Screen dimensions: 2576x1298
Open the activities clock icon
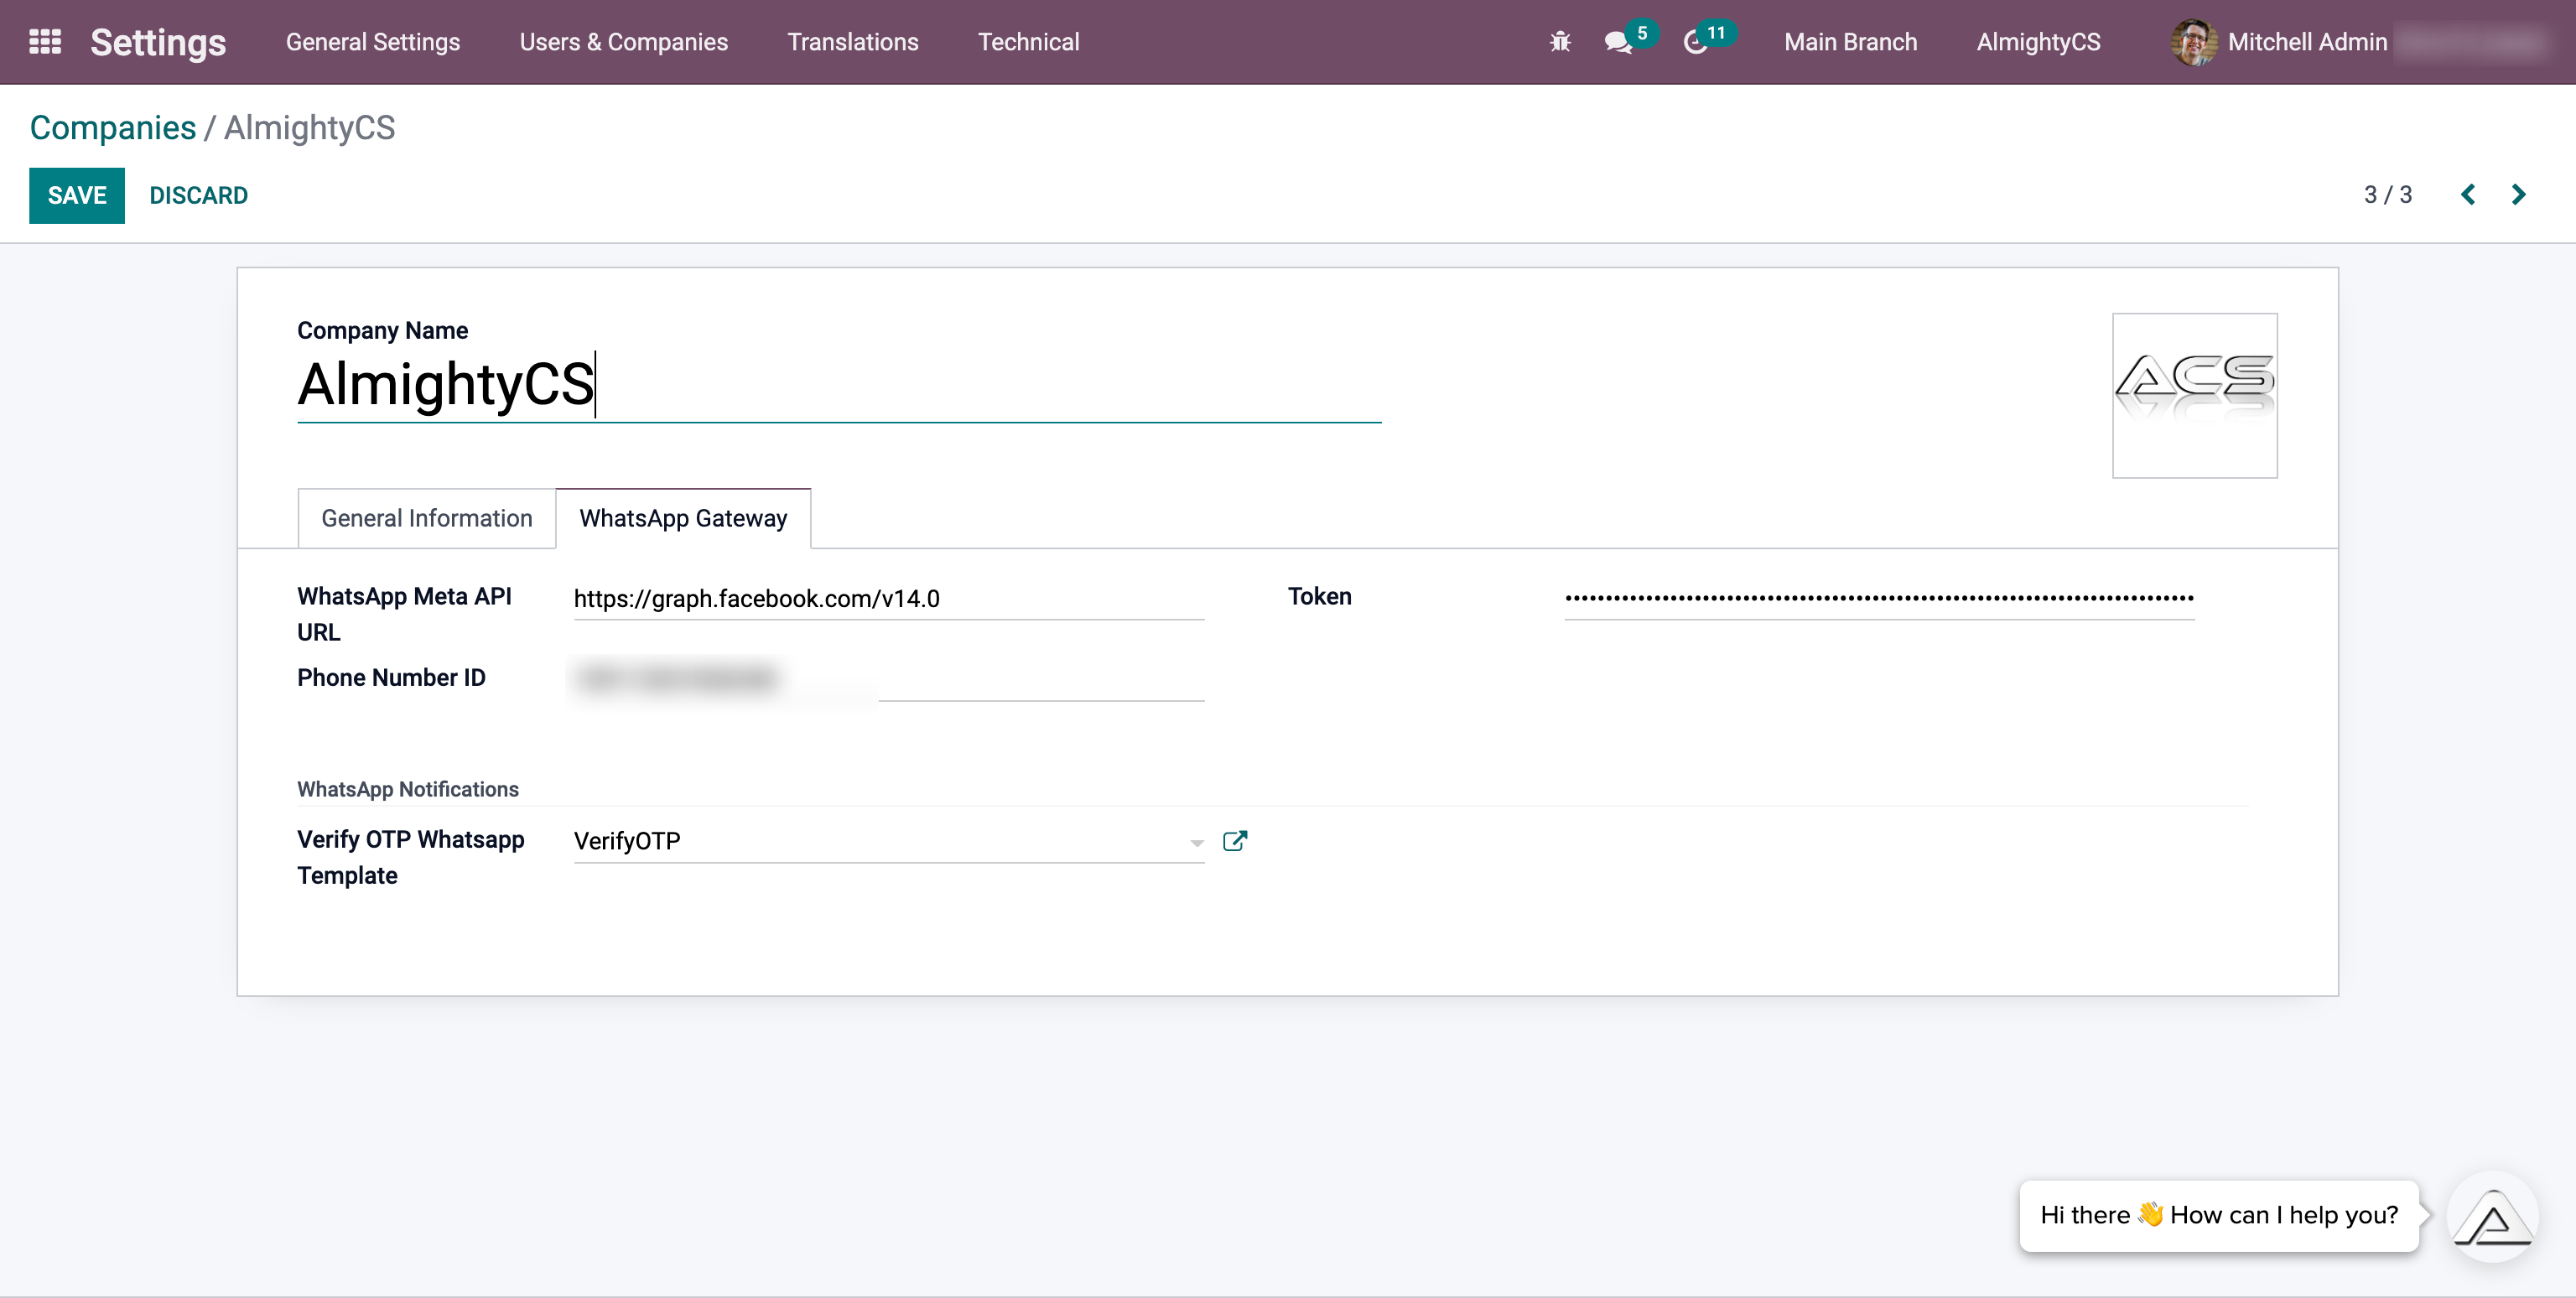(x=1695, y=42)
